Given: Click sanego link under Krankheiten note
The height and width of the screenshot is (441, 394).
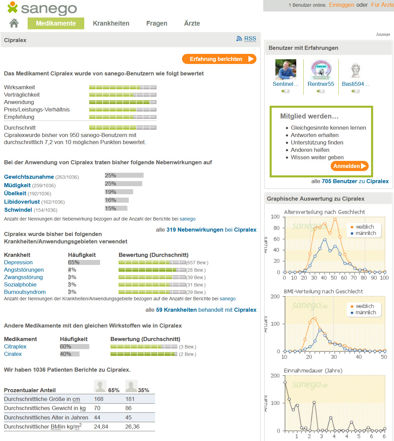Looking at the screenshot, I should (x=228, y=299).
